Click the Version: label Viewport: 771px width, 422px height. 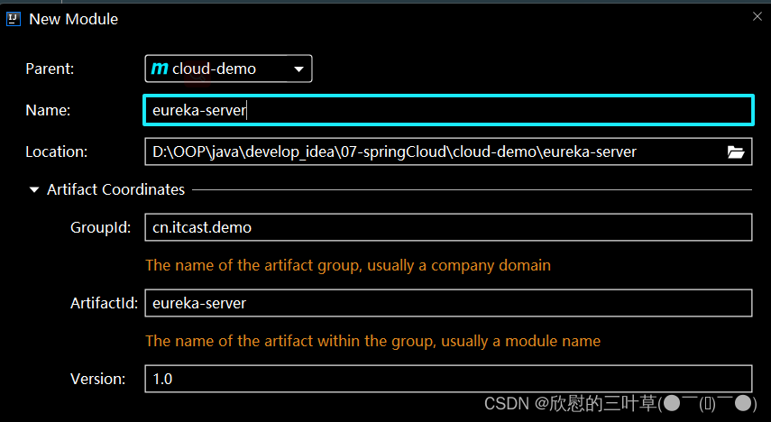98,379
